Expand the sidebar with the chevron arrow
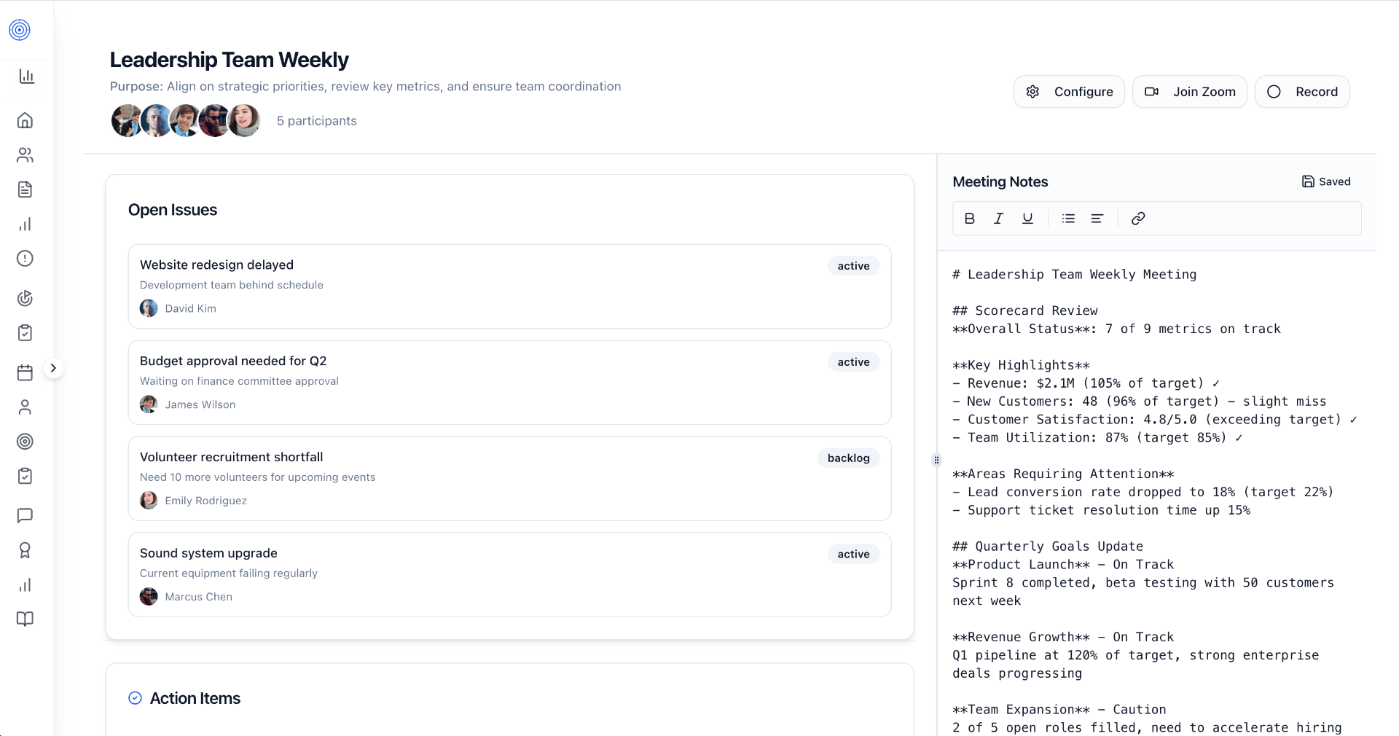This screenshot has height=736, width=1399. (53, 368)
